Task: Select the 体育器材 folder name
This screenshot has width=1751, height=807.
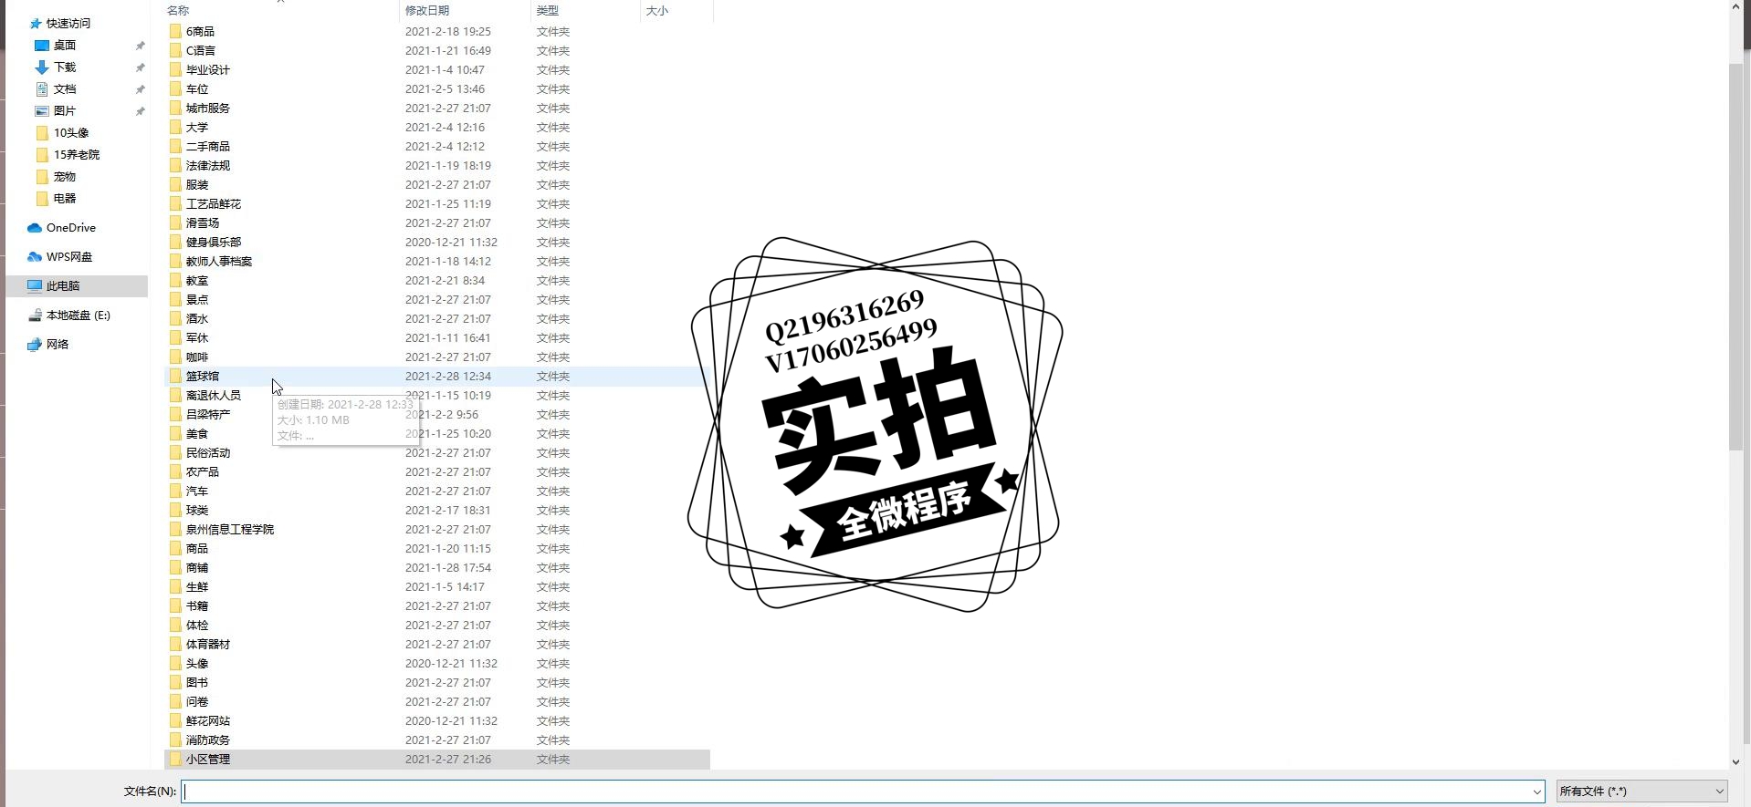Action: (207, 644)
